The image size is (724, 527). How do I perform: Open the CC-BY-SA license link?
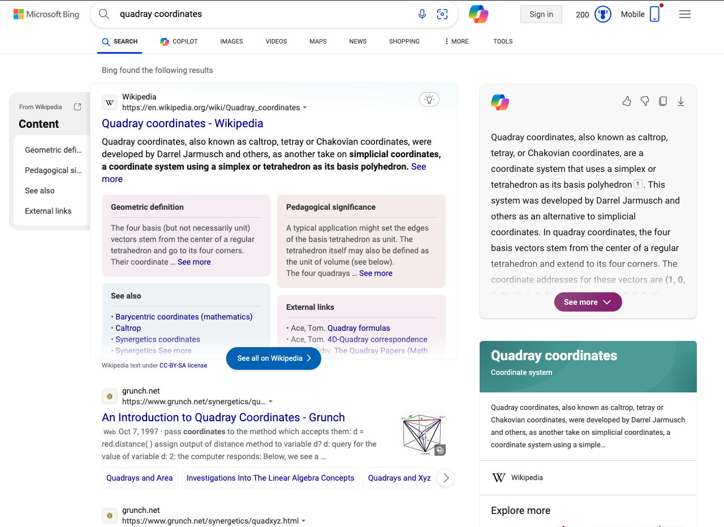click(183, 366)
